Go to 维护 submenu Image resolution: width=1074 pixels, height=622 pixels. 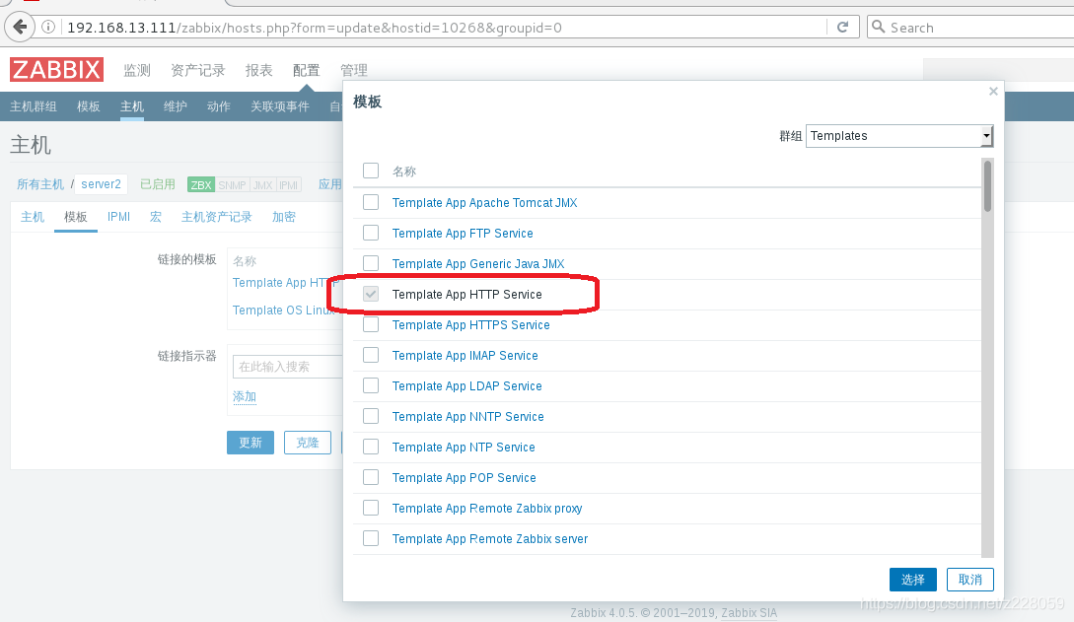[x=175, y=106]
